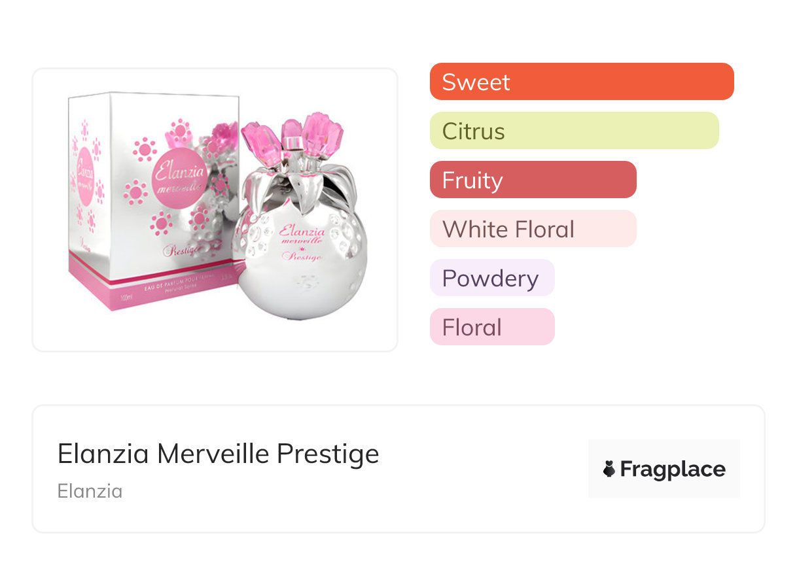Click Elanzia merveille text on the bottle
Viewport: 797px width, 565px height.
(x=302, y=234)
